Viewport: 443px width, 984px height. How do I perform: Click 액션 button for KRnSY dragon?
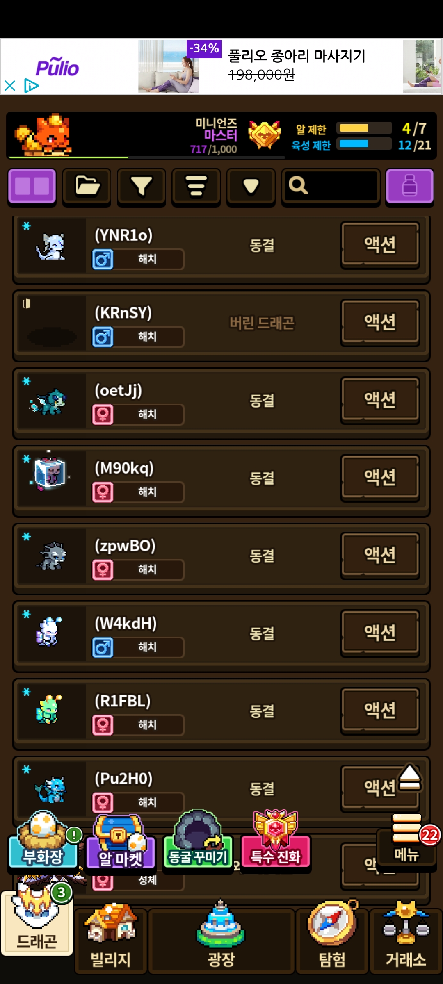tap(380, 322)
